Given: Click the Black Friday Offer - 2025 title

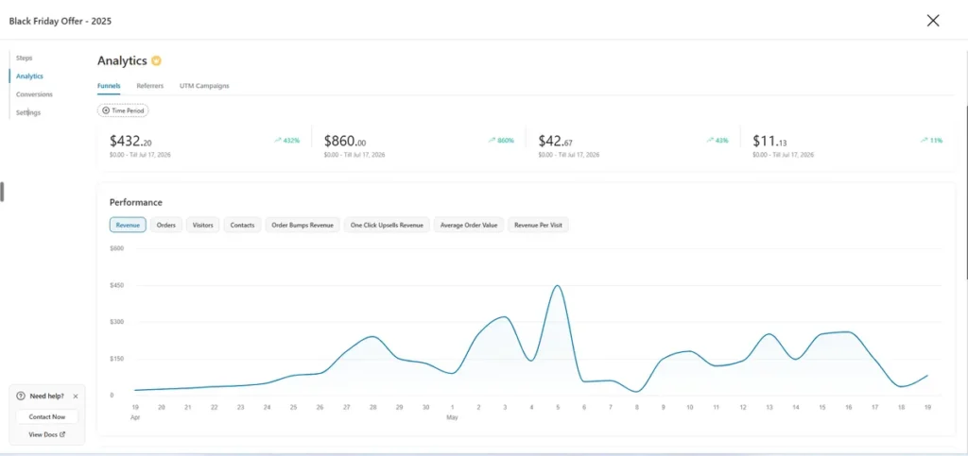Looking at the screenshot, I should coord(60,21).
